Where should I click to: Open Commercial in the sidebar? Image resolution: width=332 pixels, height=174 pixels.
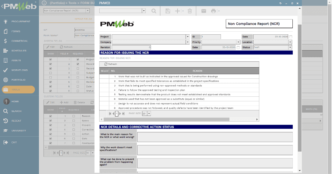pos(19,41)
